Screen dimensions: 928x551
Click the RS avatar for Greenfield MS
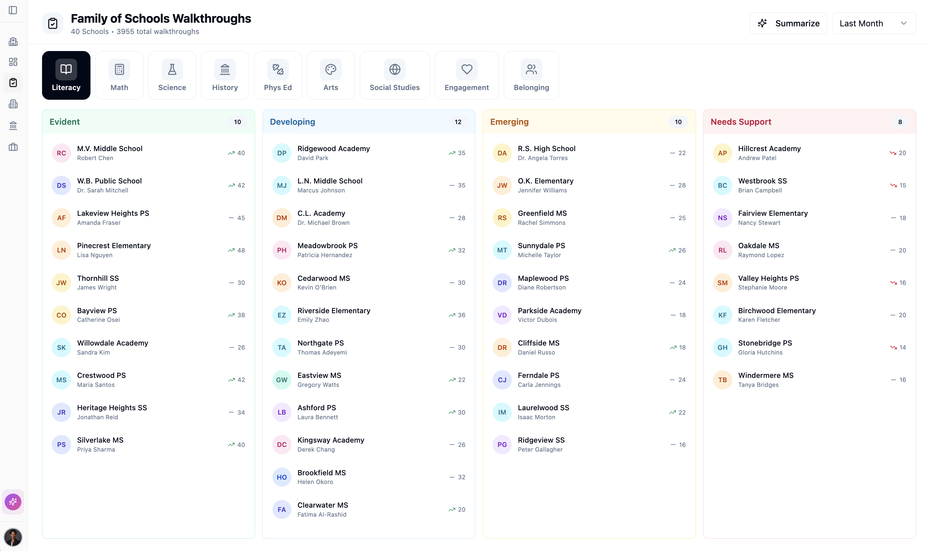(x=502, y=218)
